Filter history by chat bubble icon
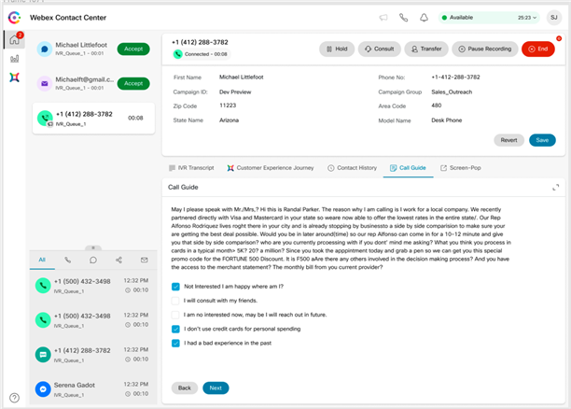571x409 pixels. click(x=93, y=260)
